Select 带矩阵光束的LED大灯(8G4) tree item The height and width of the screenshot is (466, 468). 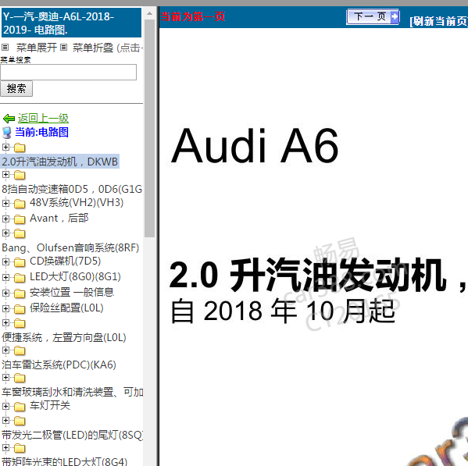[65, 461]
